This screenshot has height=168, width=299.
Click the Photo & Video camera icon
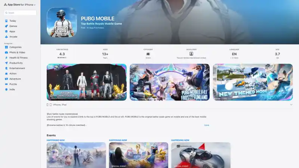[6, 52]
